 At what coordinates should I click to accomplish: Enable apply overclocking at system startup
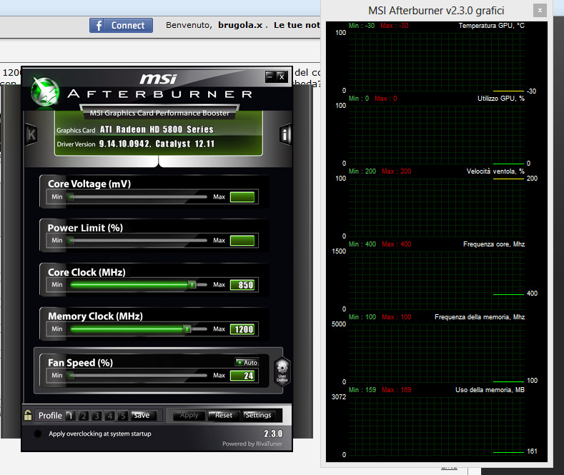pos(37,434)
